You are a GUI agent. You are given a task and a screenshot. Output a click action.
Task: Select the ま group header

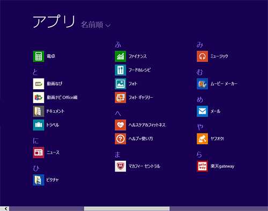[x=117, y=154]
